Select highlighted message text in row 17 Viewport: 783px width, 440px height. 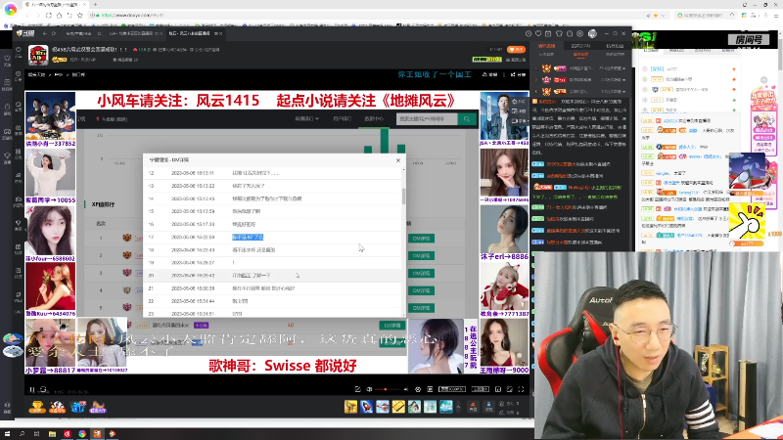coord(248,237)
